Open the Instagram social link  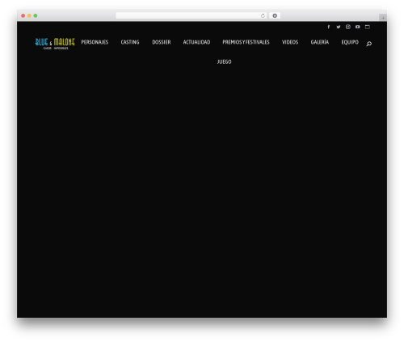tap(348, 27)
